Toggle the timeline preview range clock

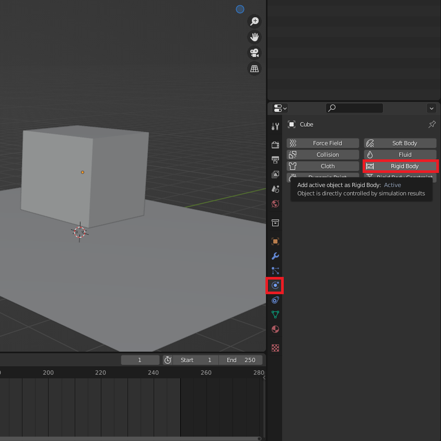point(168,360)
